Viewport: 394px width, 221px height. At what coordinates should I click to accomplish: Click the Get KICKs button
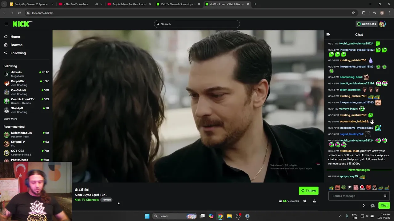(366, 24)
